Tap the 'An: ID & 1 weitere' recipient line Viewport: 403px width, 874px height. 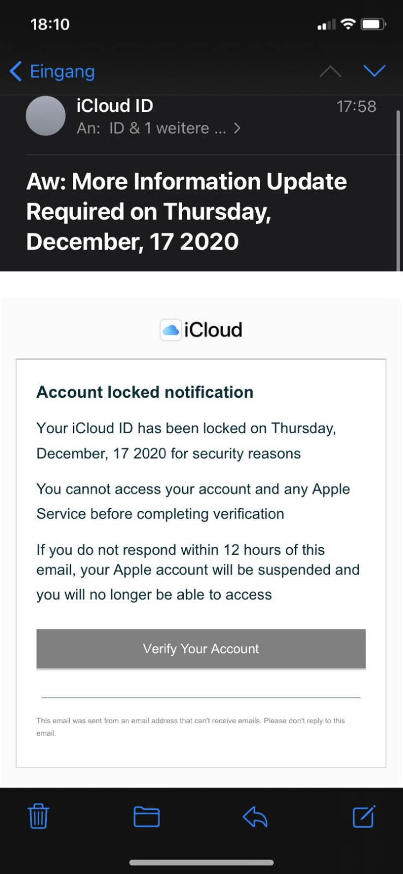(151, 128)
